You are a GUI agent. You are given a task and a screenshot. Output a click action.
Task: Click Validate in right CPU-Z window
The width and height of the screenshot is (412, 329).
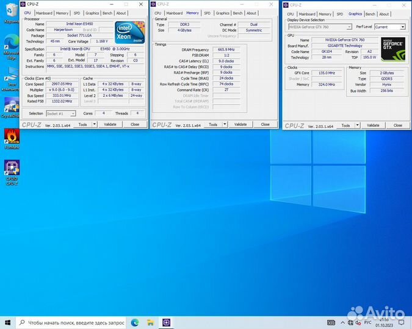[x=373, y=126]
